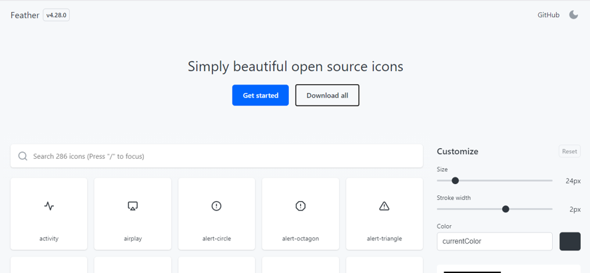Open the GitHub link
Viewport: 590px width, 273px height.
[549, 15]
